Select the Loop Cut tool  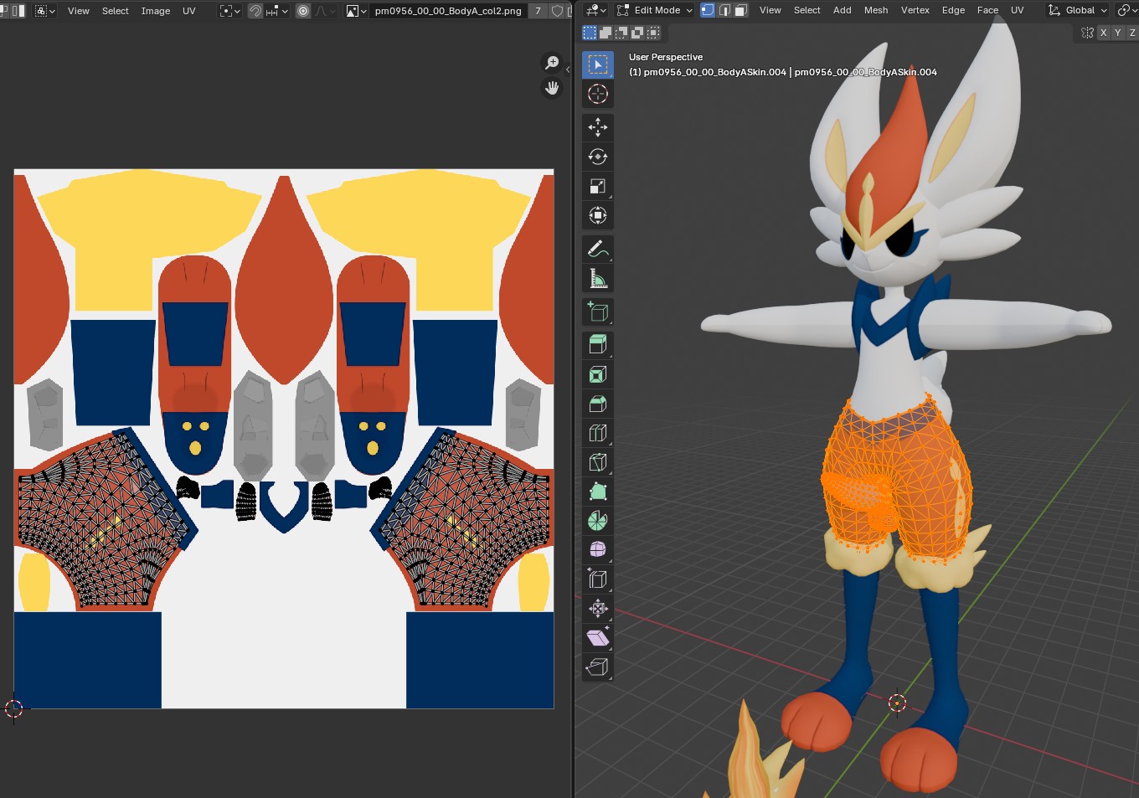click(x=598, y=433)
